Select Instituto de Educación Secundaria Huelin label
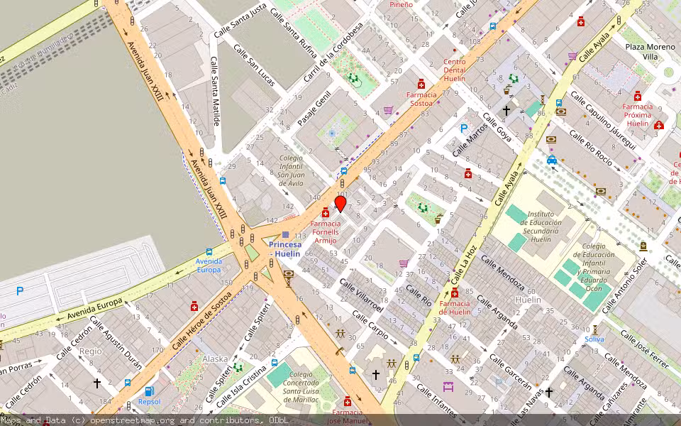 click(x=541, y=226)
